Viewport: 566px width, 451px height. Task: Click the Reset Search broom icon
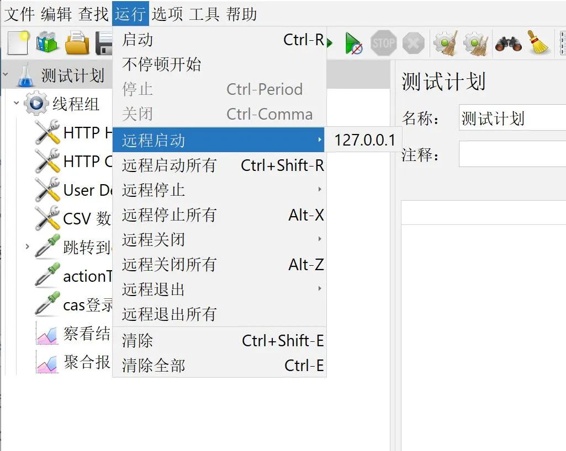coord(539,43)
